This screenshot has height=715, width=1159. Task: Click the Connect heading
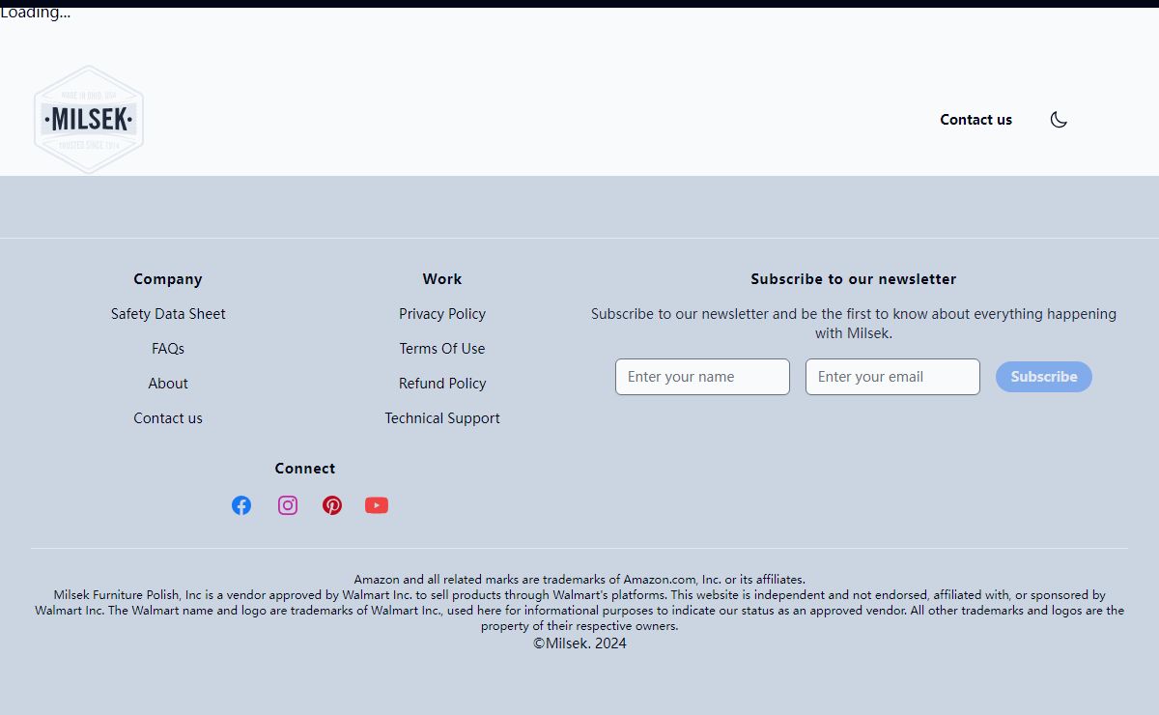305,469
